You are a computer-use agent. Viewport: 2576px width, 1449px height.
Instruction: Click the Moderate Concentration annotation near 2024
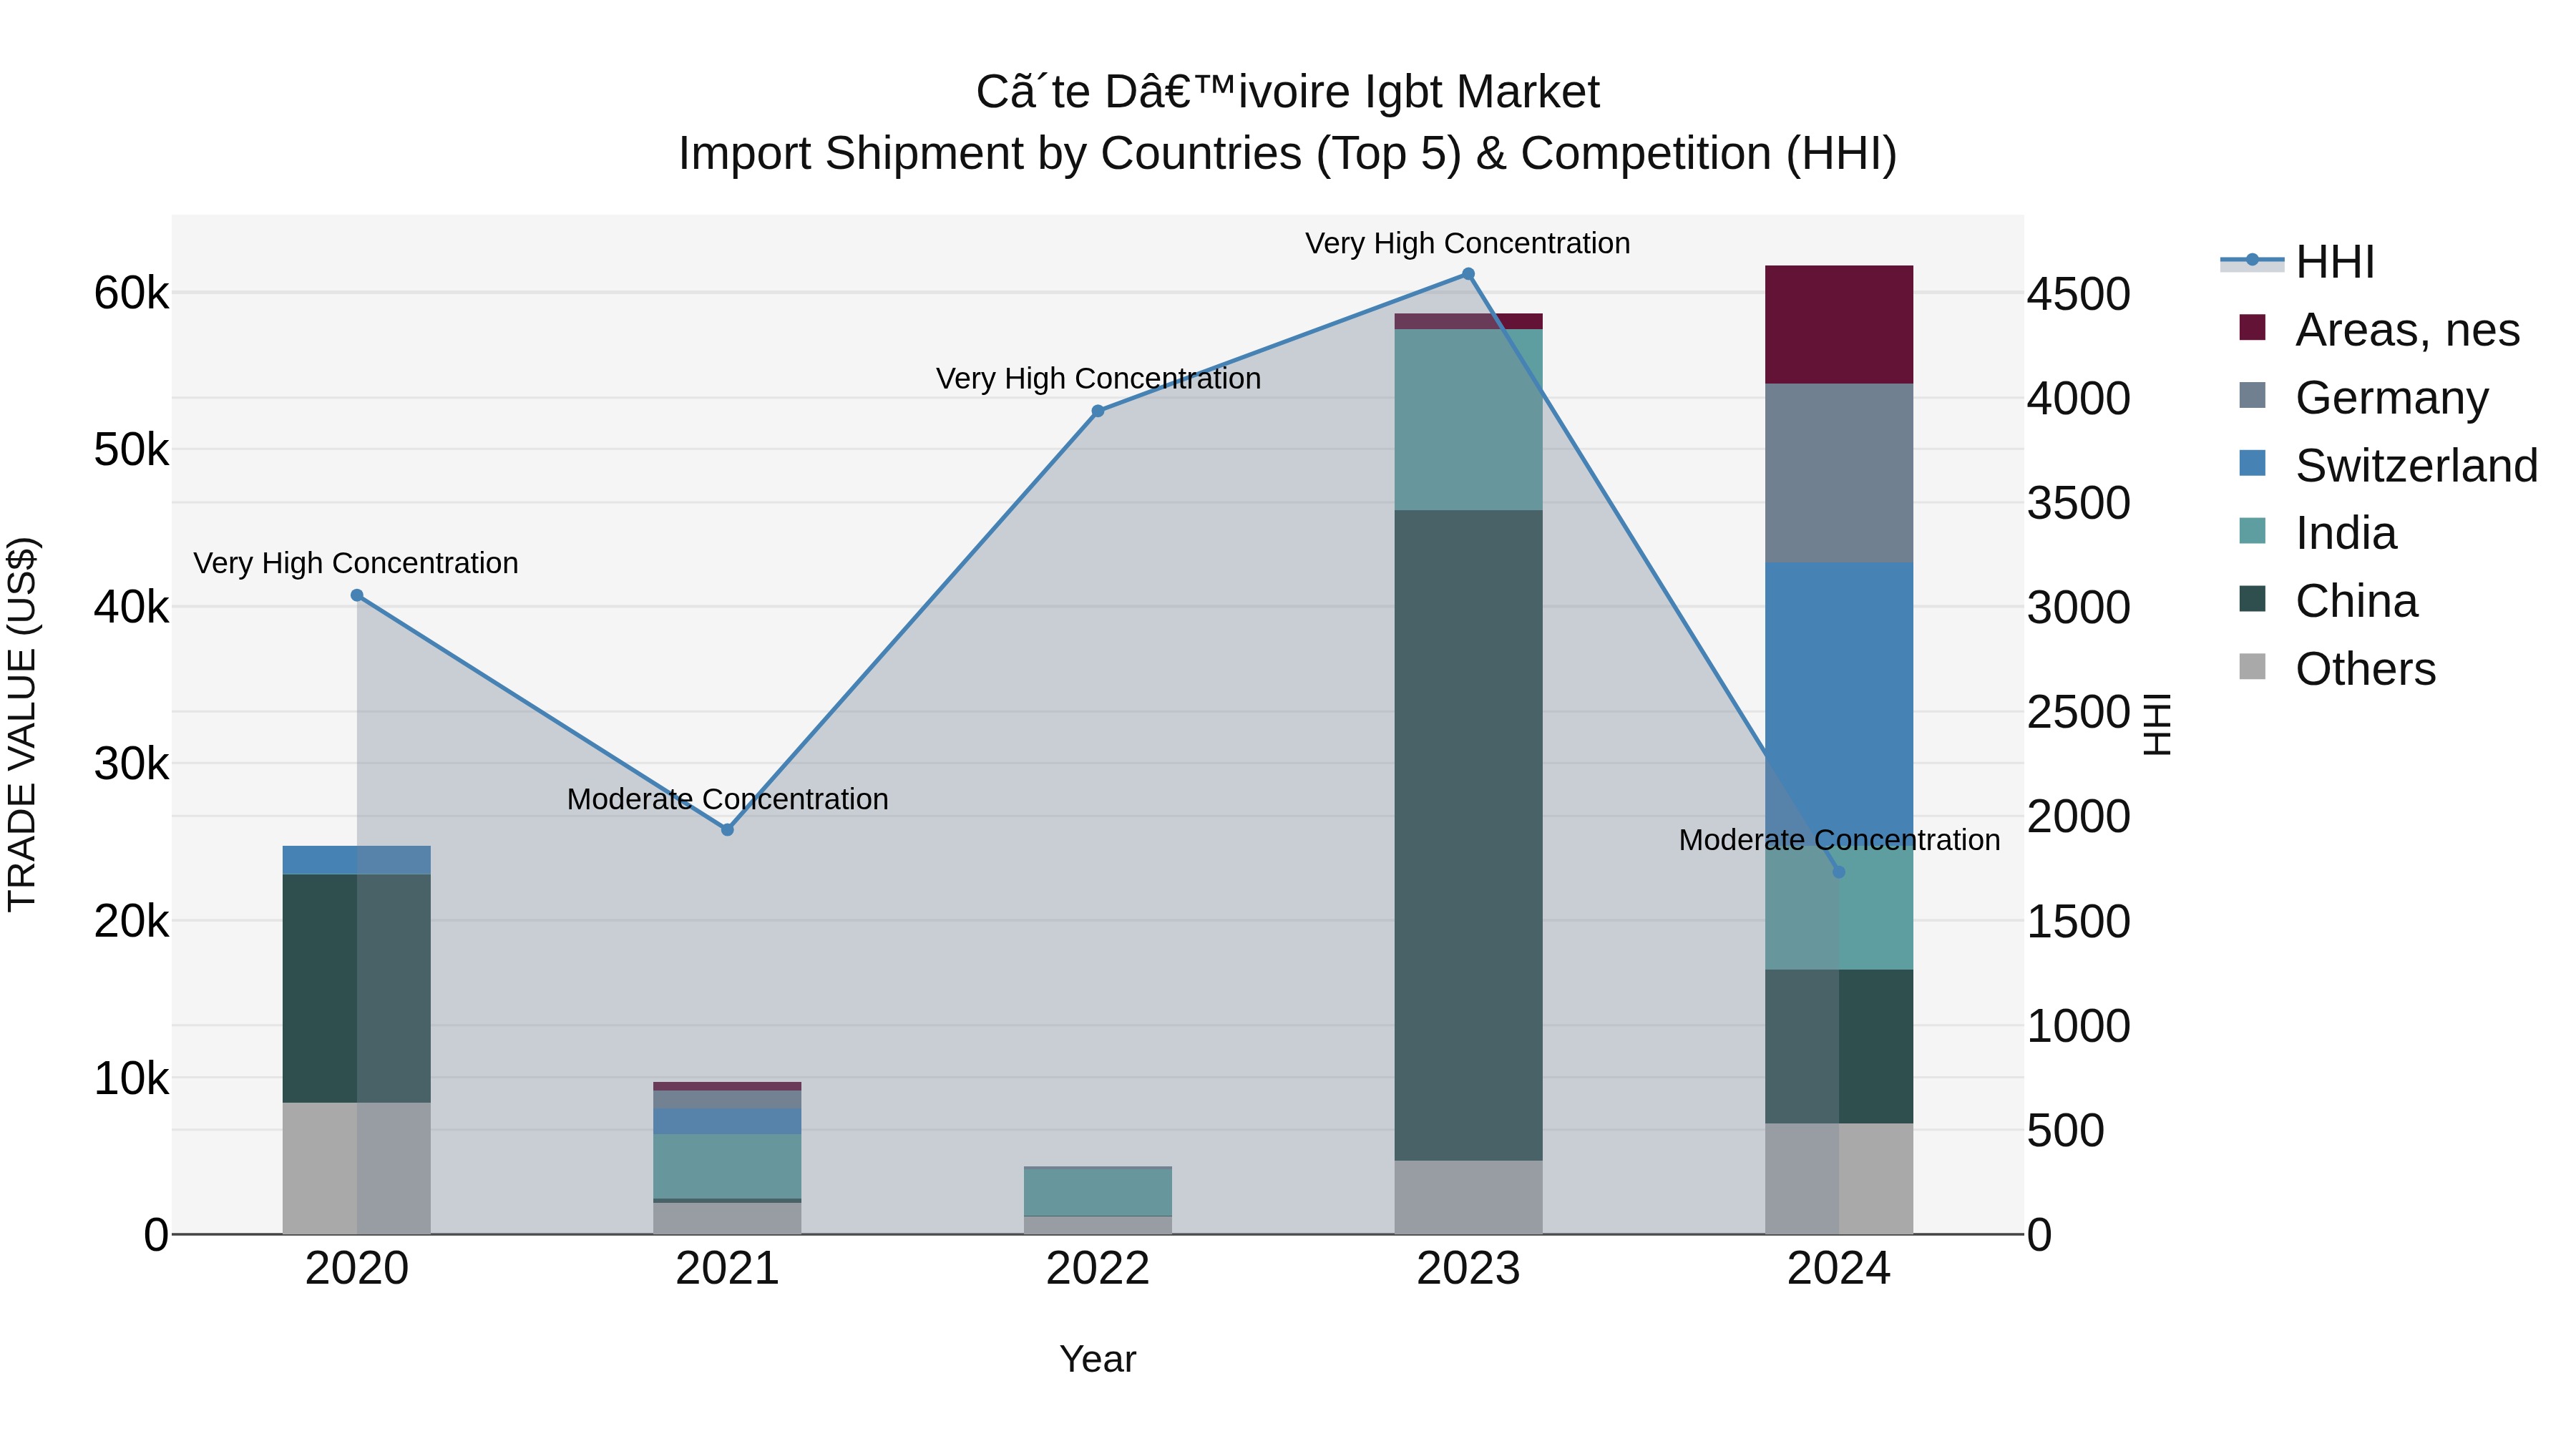[x=1839, y=840]
